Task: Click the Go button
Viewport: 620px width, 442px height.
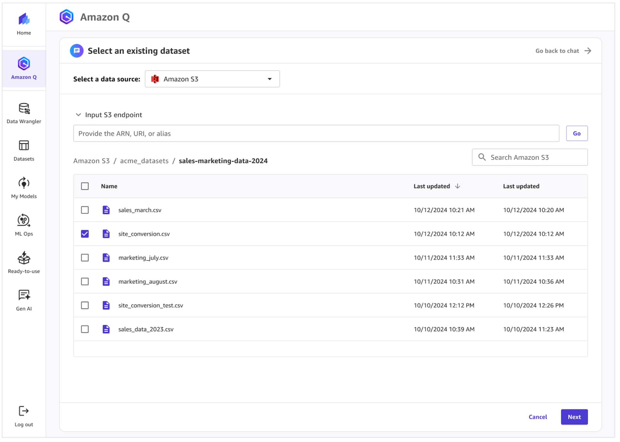Action: pyautogui.click(x=577, y=133)
